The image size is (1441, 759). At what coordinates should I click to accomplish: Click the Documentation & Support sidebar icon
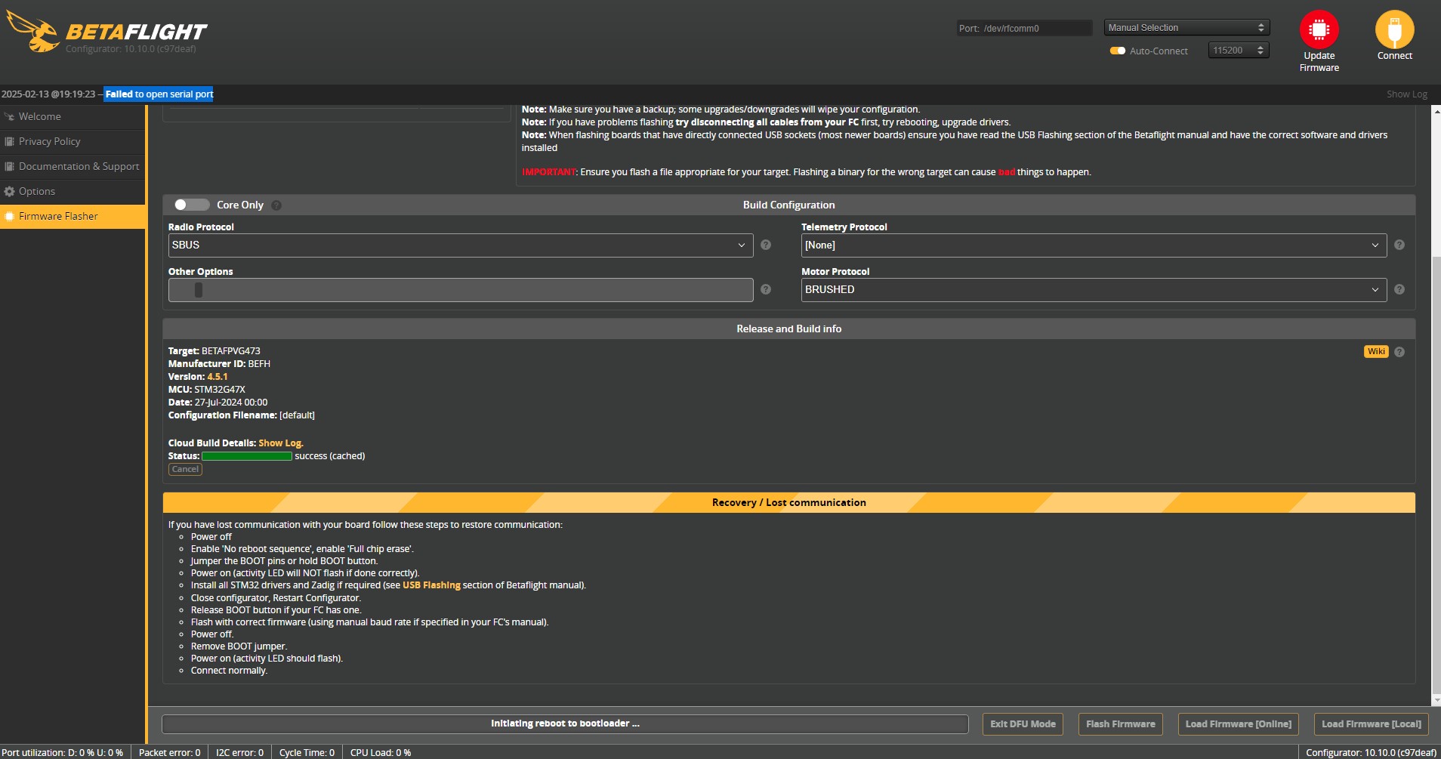(x=9, y=167)
